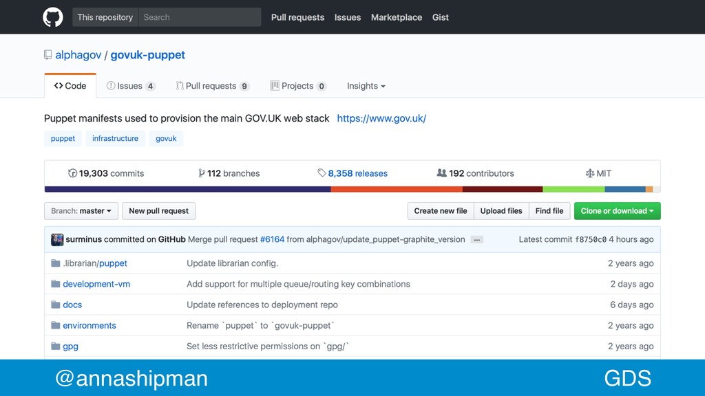Click the orange segment in language bar
This screenshot has height=396, width=705.
pos(397,190)
